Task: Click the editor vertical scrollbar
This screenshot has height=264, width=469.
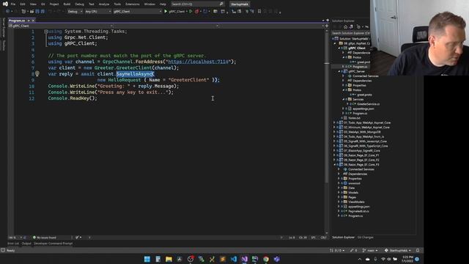Action: 327,132
